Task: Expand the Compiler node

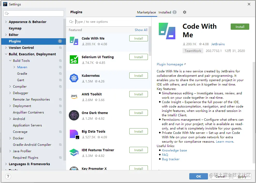Action: 10,87
